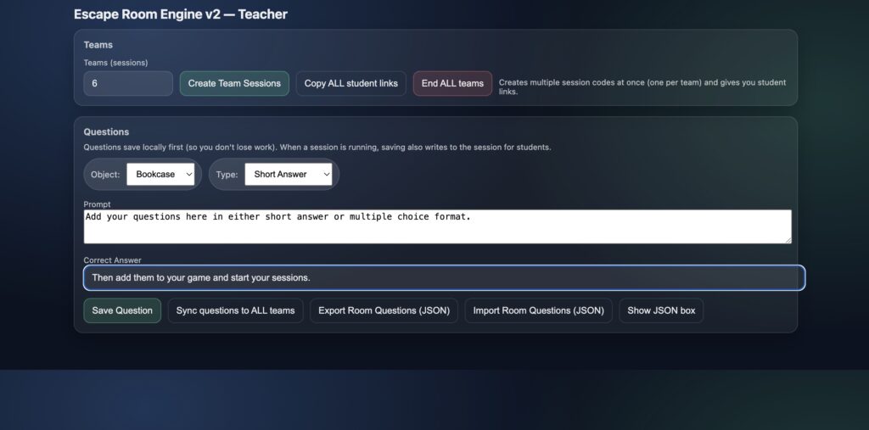The image size is (869, 430).
Task: Click inside the Prompt text area
Action: point(437,226)
